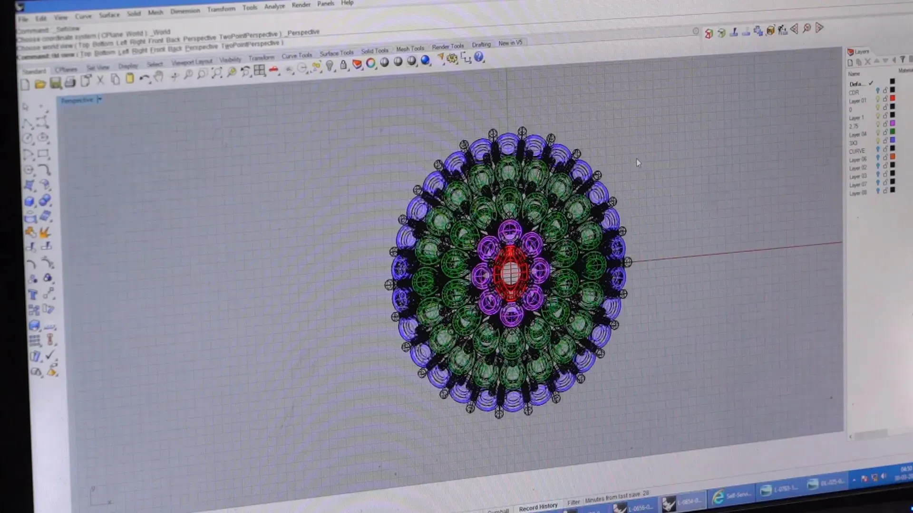Switch to the Solid Tools toolbar tab
The width and height of the screenshot is (913, 513).
[x=375, y=51]
